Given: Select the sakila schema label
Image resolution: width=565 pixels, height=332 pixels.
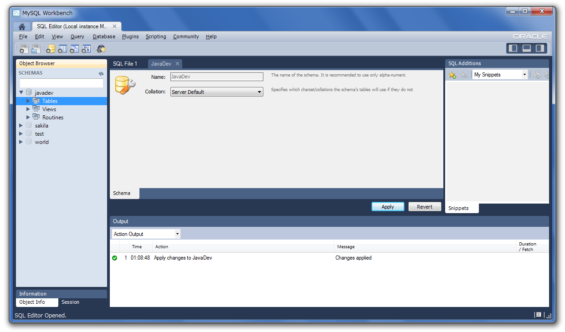Looking at the screenshot, I should (41, 126).
